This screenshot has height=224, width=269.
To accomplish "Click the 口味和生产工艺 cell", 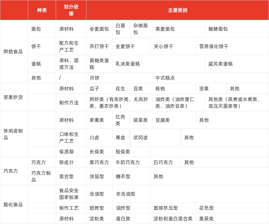I will pos(71,137).
